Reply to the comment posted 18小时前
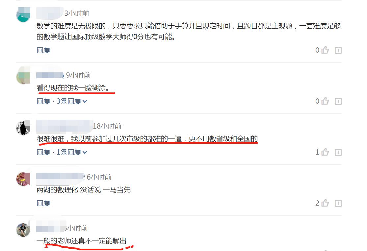The image size is (367, 251). pyautogui.click(x=43, y=152)
